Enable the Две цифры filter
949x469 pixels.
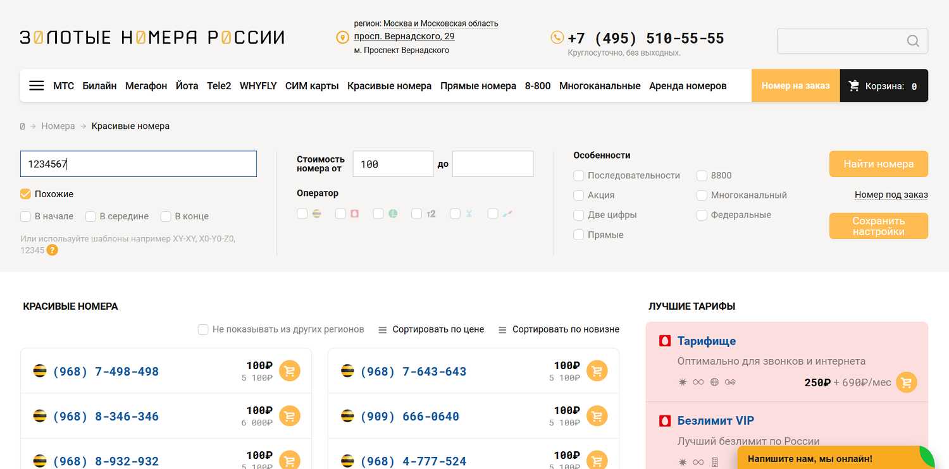coord(579,215)
